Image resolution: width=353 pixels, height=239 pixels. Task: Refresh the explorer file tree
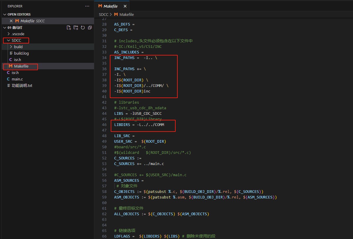(x=83, y=28)
